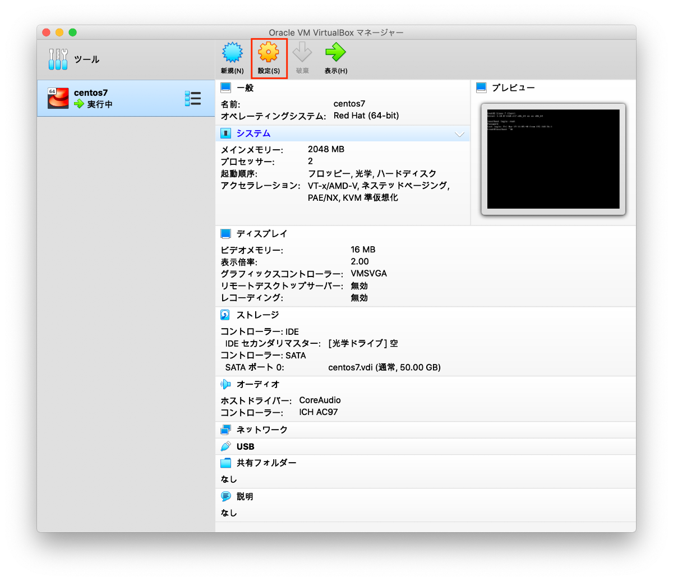Click the Network (ネットワーク) icon
The width and height of the screenshot is (673, 581).
(226, 430)
